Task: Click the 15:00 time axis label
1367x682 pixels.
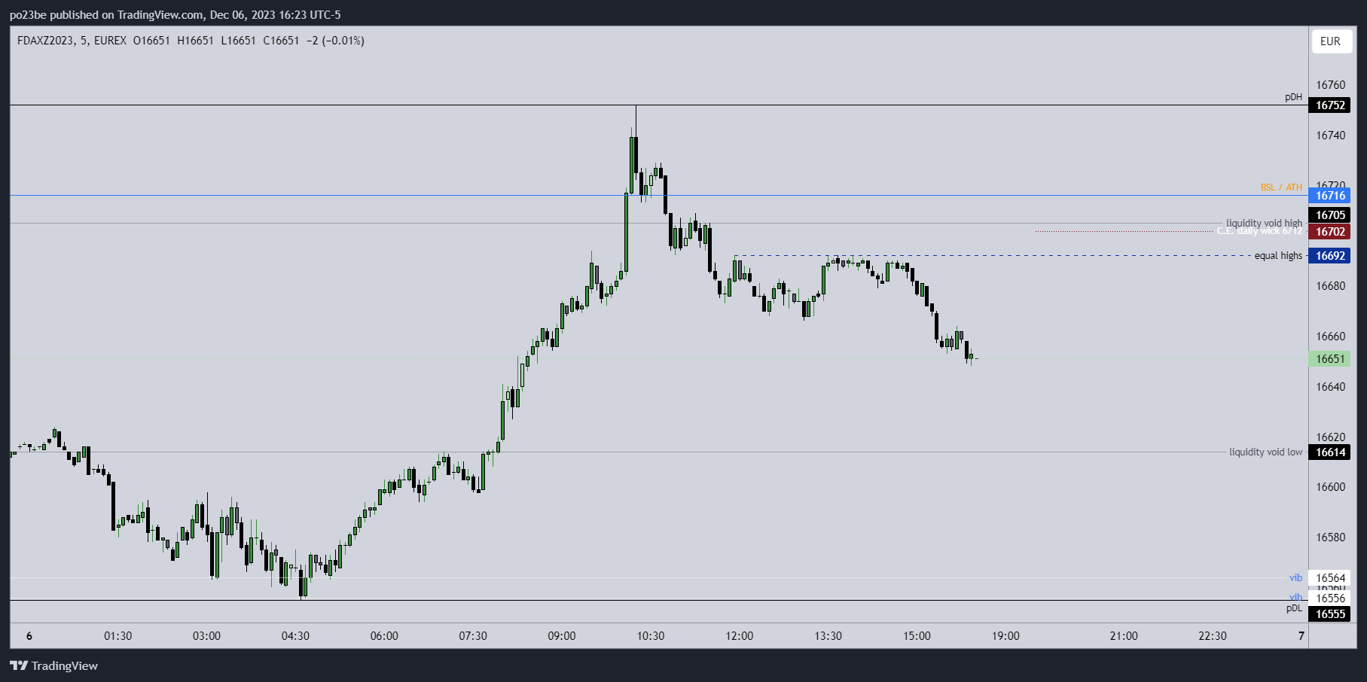Action: [917, 636]
